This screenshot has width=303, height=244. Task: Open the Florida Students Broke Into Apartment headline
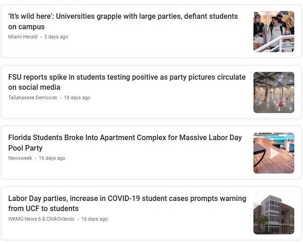click(x=125, y=143)
